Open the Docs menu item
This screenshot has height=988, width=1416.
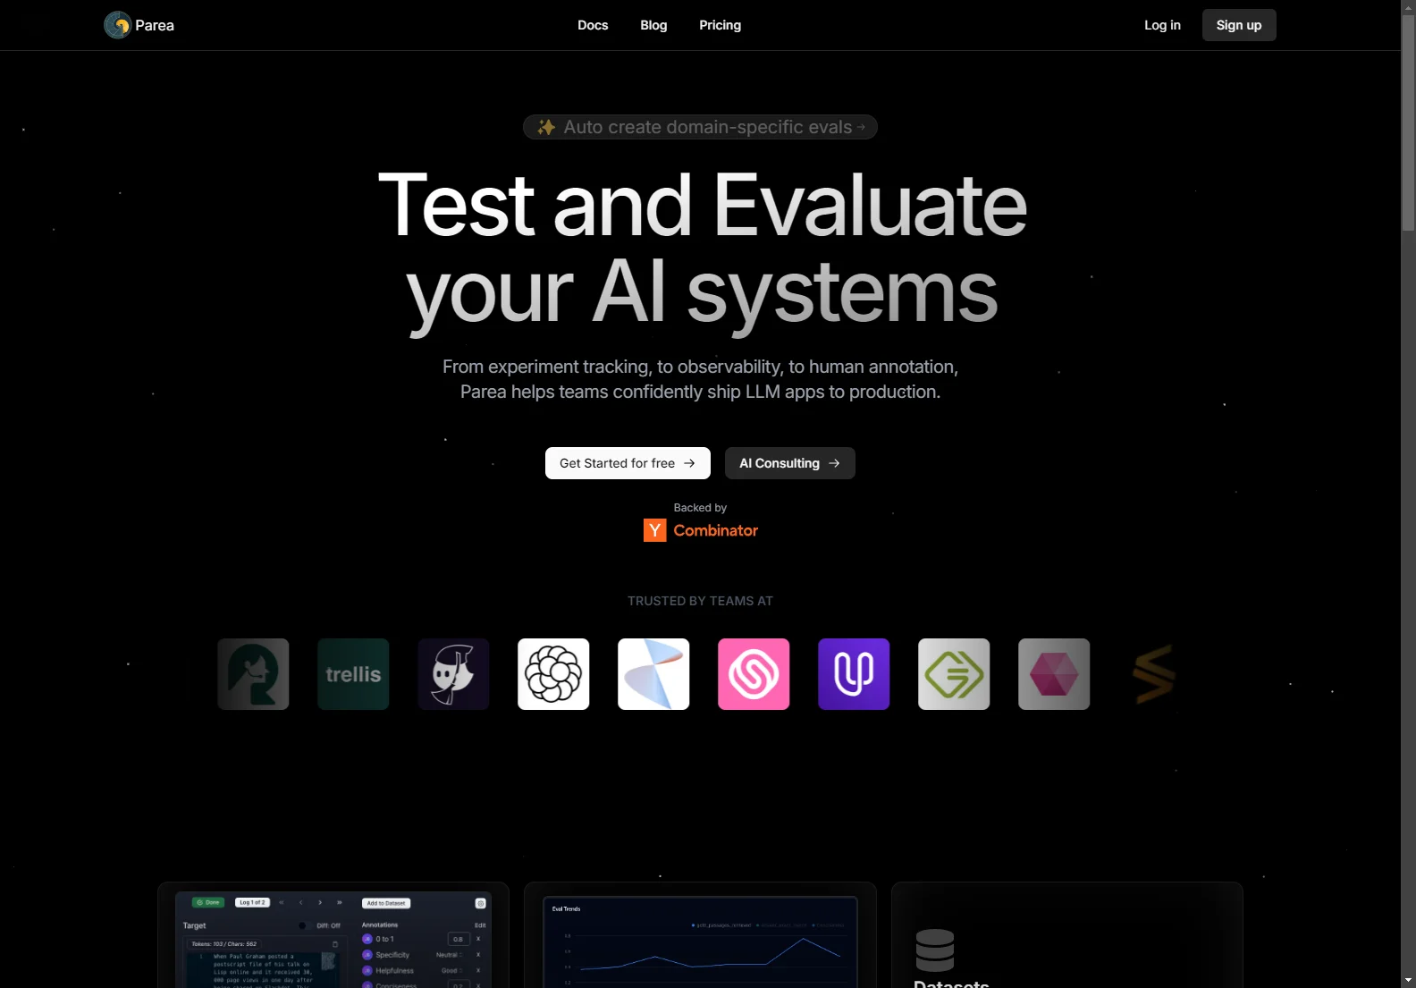[593, 25]
